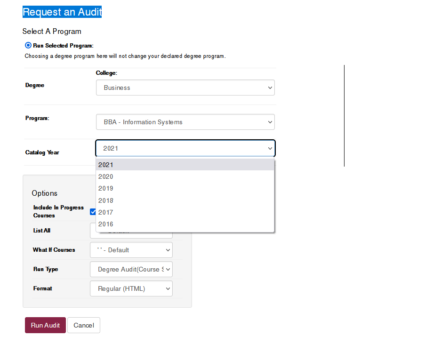
Task: Select the Run Selected Program radio button
Action: pos(28,45)
